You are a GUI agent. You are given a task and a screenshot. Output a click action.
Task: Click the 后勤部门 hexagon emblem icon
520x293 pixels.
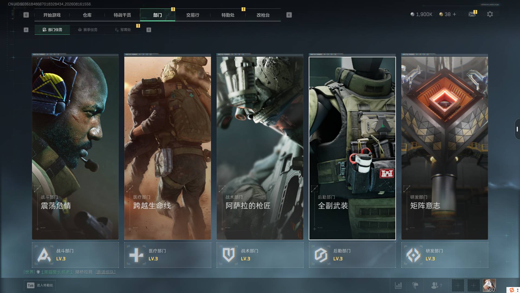(321, 255)
